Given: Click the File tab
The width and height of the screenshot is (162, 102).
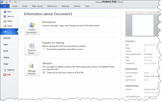Looking at the screenshot, I should point(5,6).
